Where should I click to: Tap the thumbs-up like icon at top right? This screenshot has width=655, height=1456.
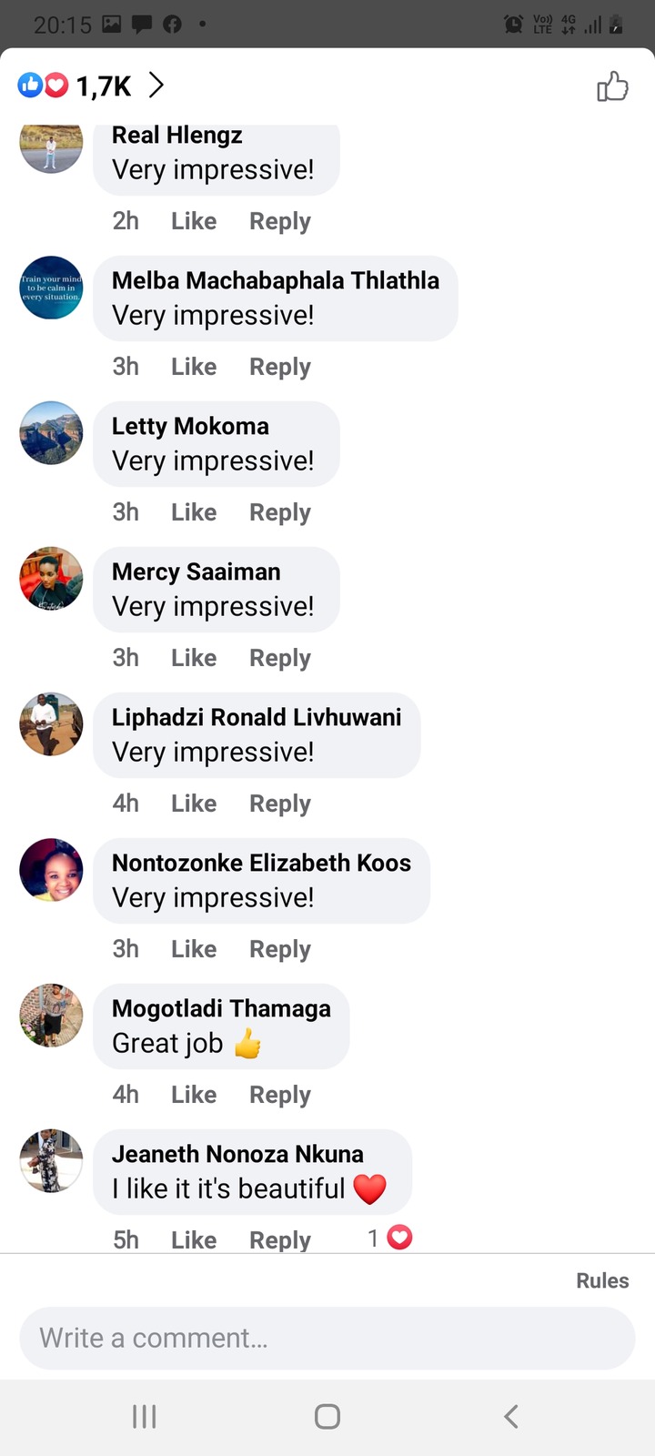pos(612,86)
